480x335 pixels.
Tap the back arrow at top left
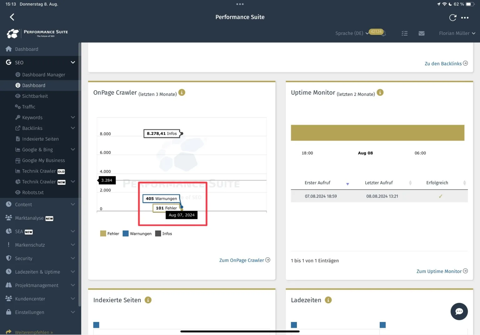pyautogui.click(x=12, y=17)
